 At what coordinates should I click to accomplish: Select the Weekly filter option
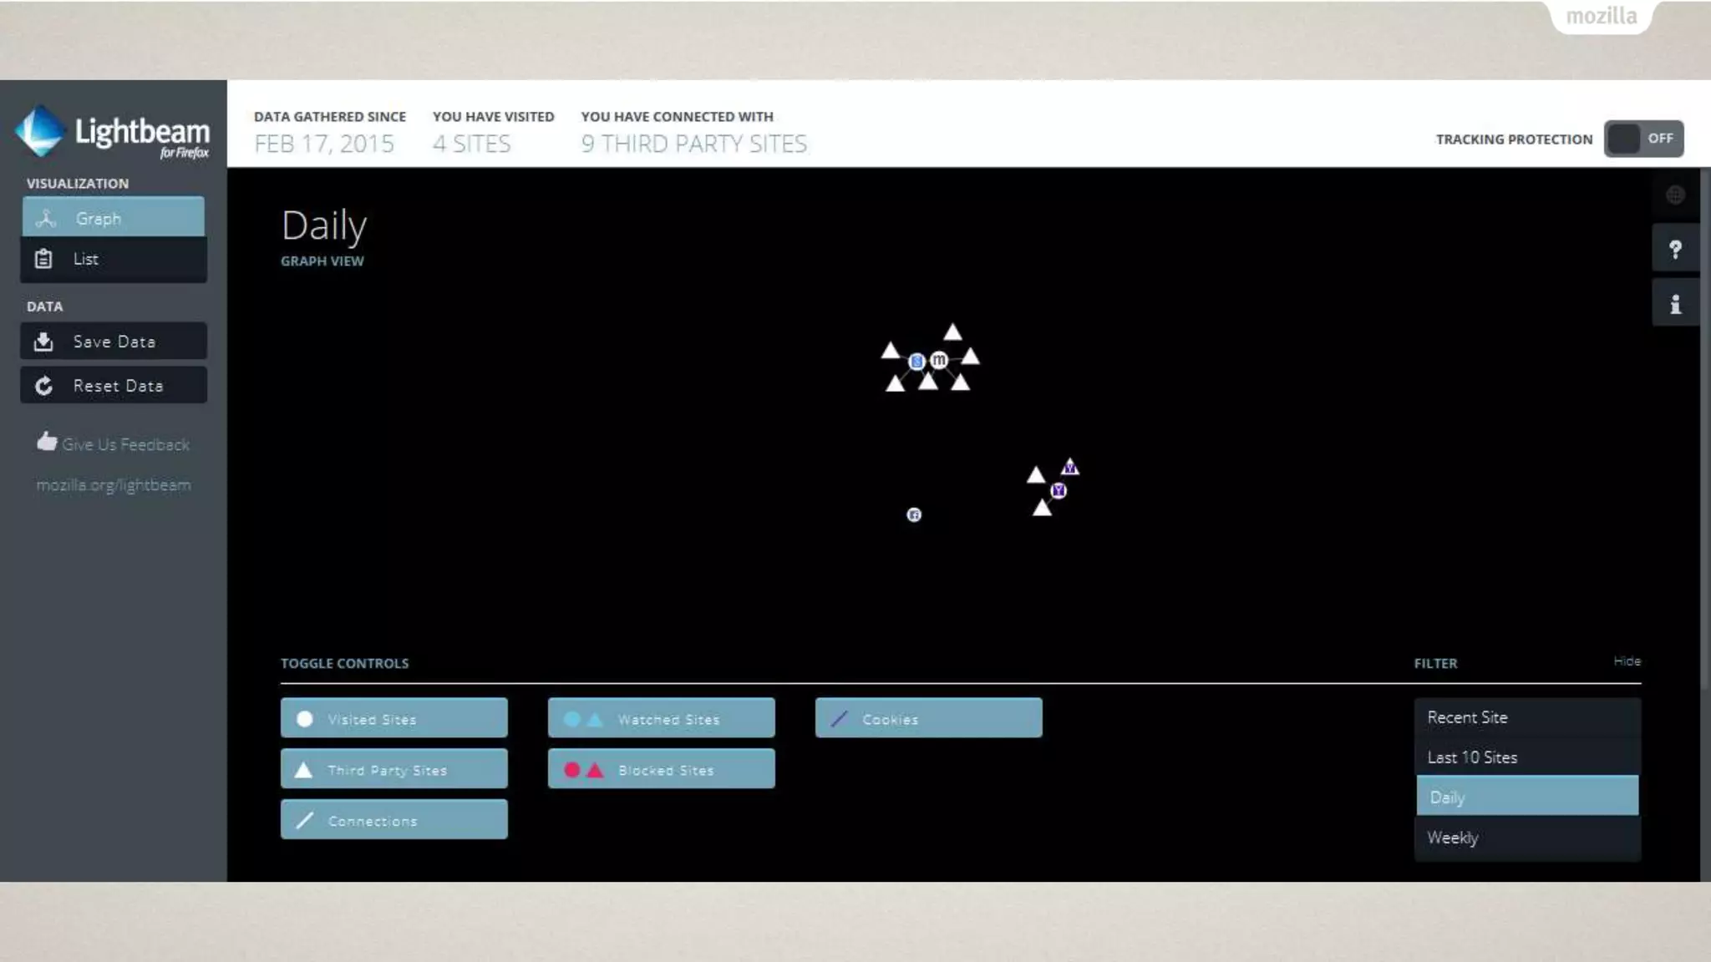(x=1526, y=838)
